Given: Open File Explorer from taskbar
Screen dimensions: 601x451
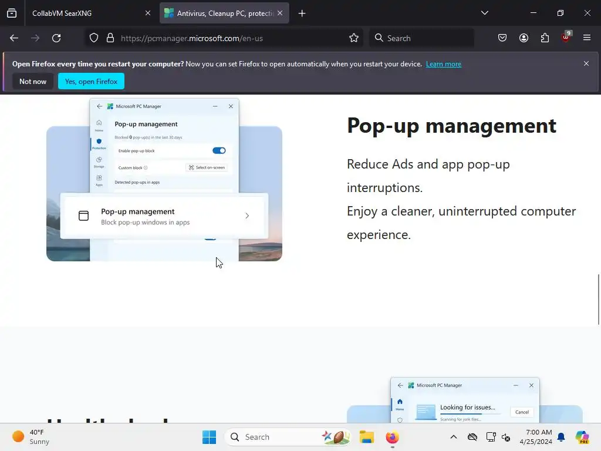Looking at the screenshot, I should click(366, 437).
